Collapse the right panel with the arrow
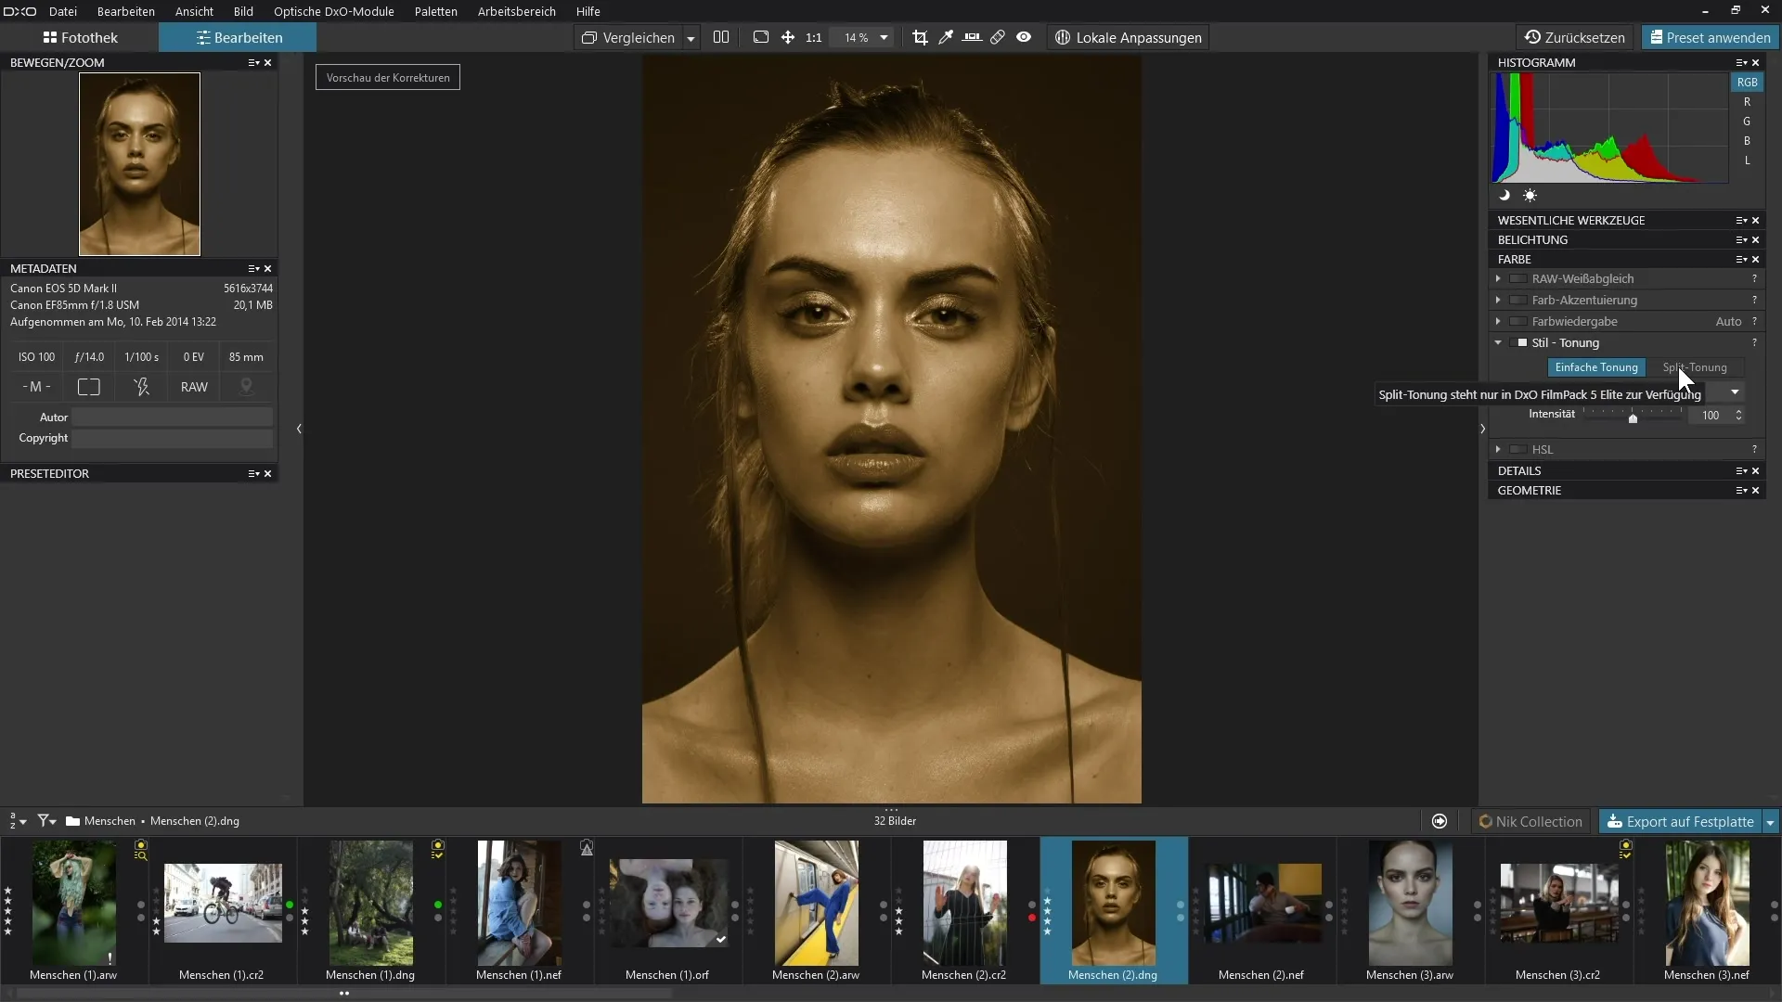Viewport: 1782px width, 1002px height. click(1482, 429)
